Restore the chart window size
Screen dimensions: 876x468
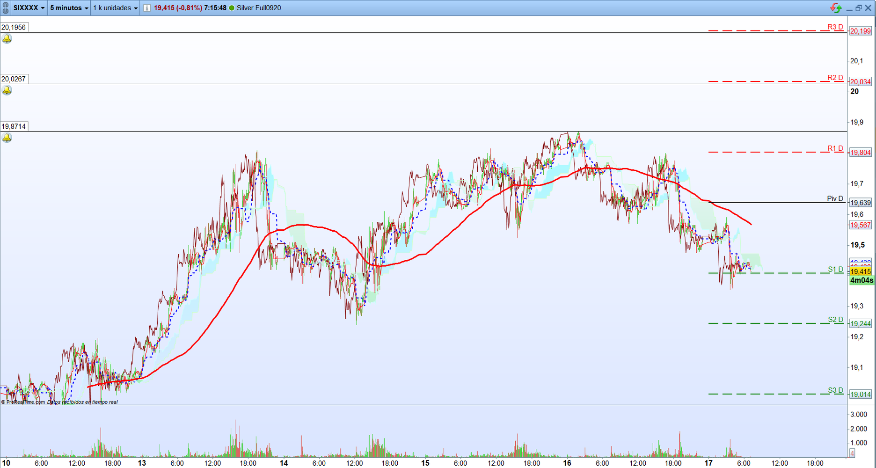tap(859, 8)
